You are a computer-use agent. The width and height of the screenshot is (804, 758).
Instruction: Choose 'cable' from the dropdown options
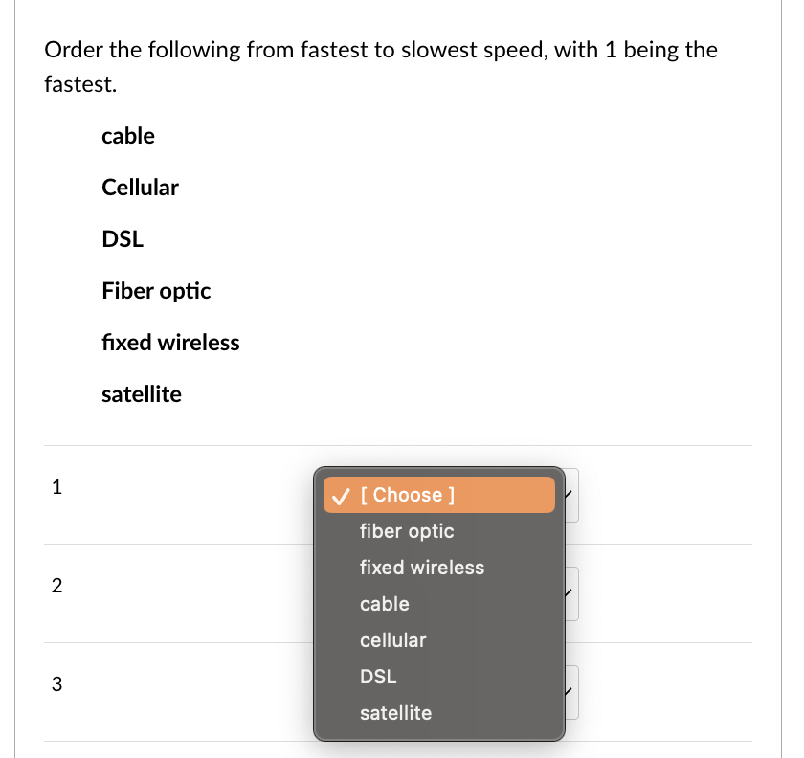click(x=385, y=604)
